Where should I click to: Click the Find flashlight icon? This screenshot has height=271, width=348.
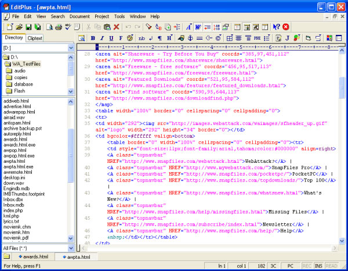pos(148,27)
